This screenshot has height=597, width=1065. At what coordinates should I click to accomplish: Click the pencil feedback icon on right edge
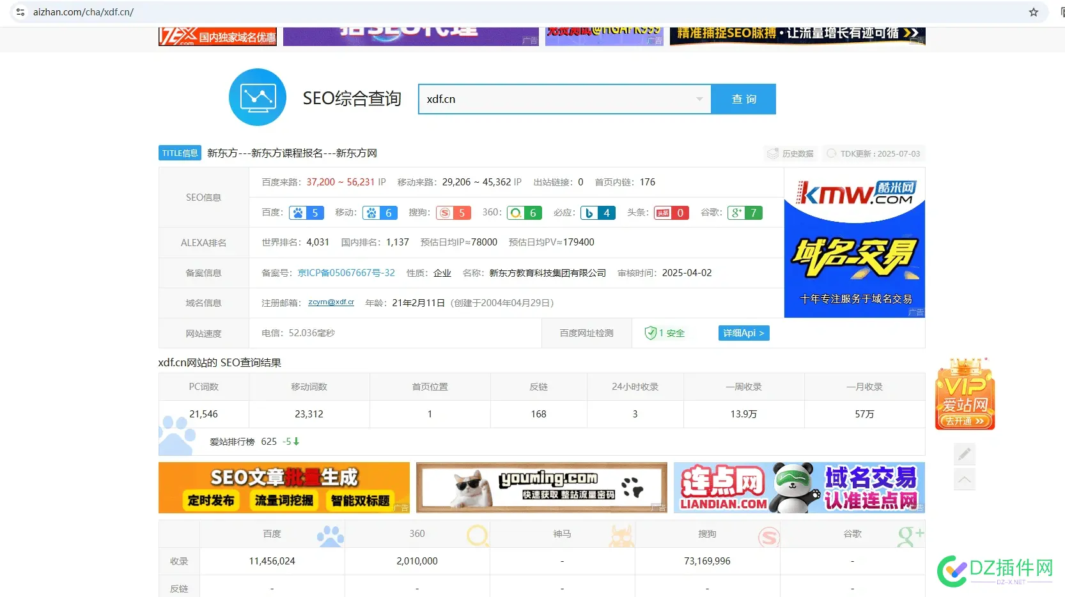pyautogui.click(x=964, y=454)
